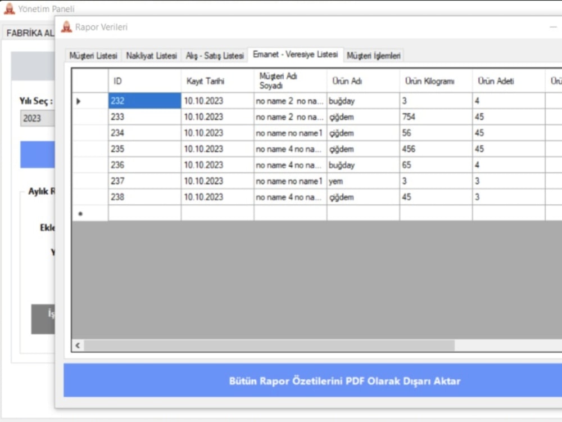Select the cell with ID 238
The width and height of the screenshot is (562, 422).
pyautogui.click(x=145, y=197)
